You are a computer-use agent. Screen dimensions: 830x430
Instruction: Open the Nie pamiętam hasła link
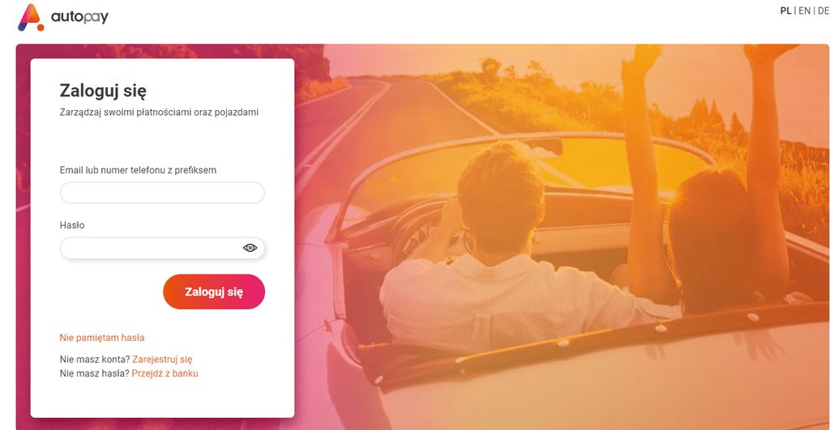coord(102,338)
